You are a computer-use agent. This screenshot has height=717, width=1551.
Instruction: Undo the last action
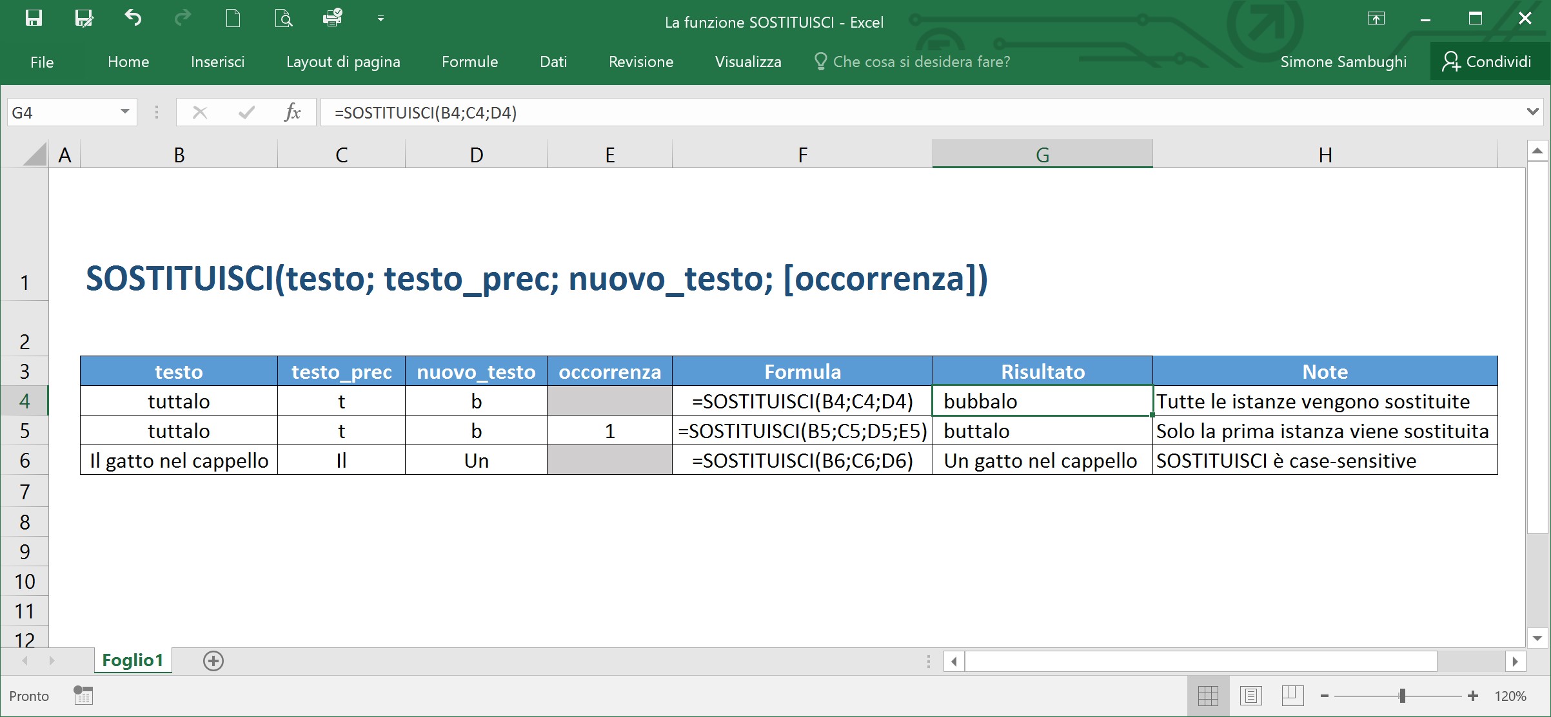coord(133,18)
